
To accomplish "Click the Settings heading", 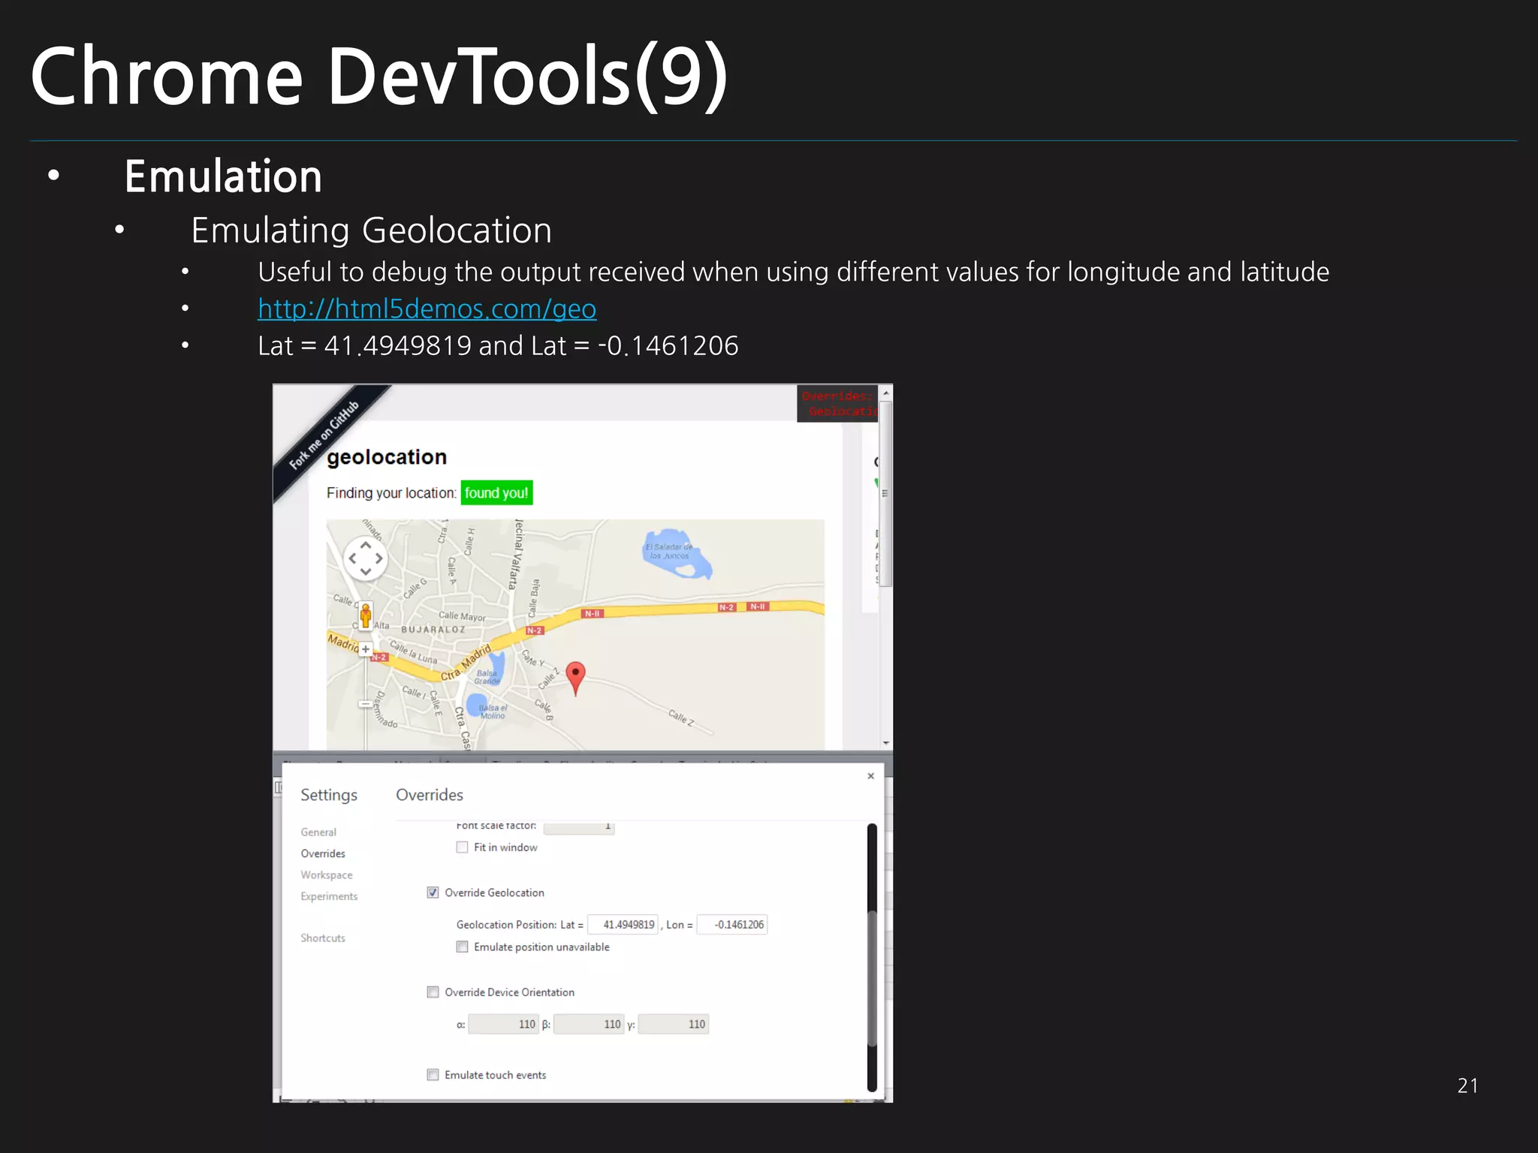I will (x=329, y=795).
